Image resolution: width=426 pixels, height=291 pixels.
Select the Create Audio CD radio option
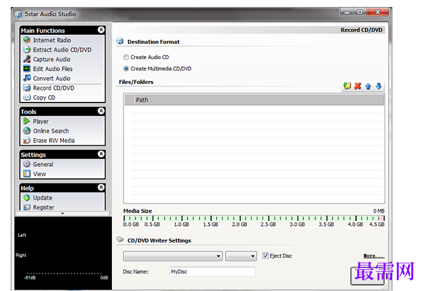[126, 57]
